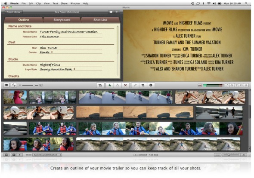Open the Edit menu

[x=31, y=3]
